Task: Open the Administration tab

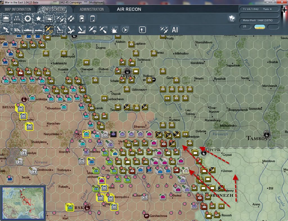Action: [92, 9]
